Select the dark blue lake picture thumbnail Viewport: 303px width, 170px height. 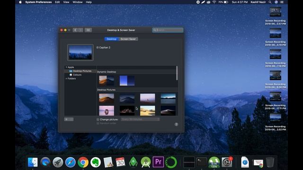coord(168,99)
